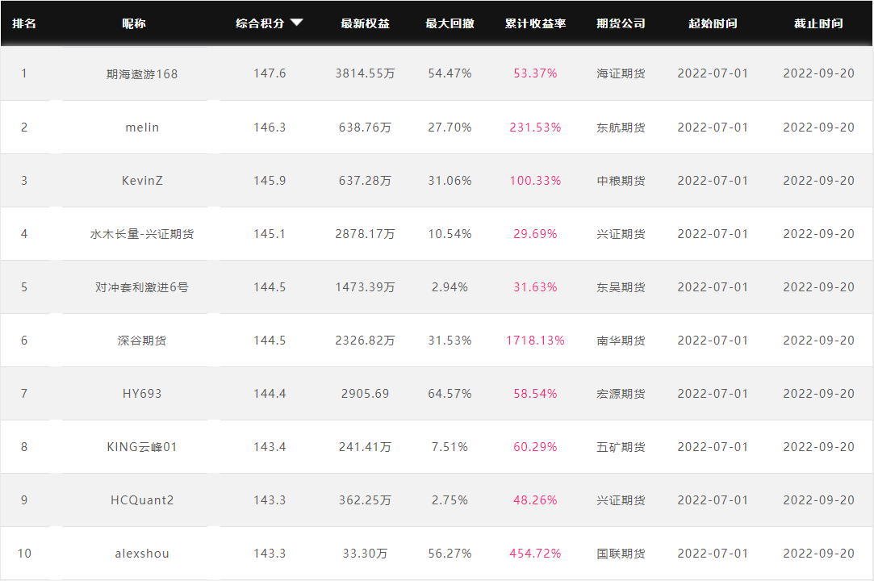Click the sort arrow next to 综合积分

click(x=296, y=23)
